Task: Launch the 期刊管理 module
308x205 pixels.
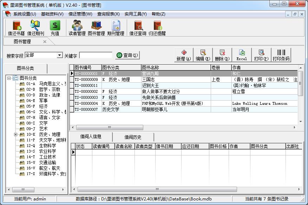Action: click(x=116, y=28)
